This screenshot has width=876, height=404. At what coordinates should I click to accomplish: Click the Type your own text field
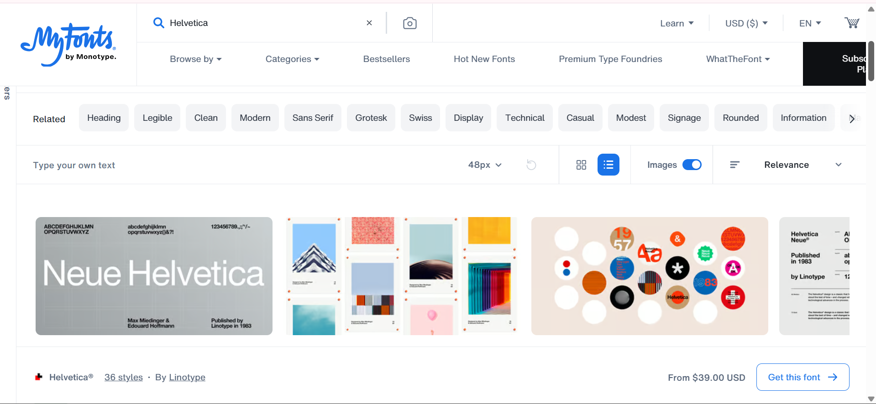(x=242, y=165)
